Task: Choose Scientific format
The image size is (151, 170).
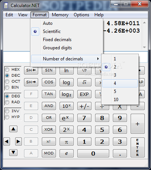Action: coord(67,31)
